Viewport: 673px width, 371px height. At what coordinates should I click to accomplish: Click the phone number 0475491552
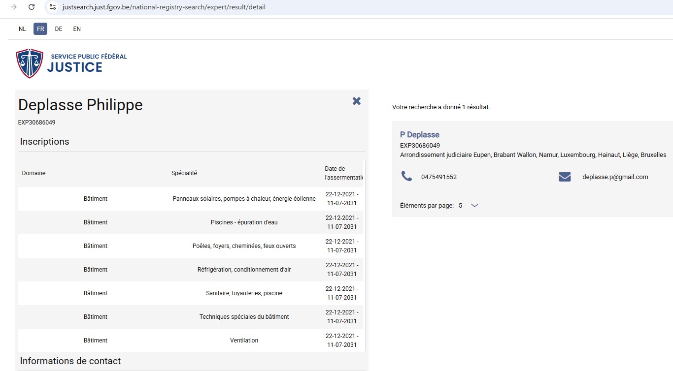tap(438, 177)
